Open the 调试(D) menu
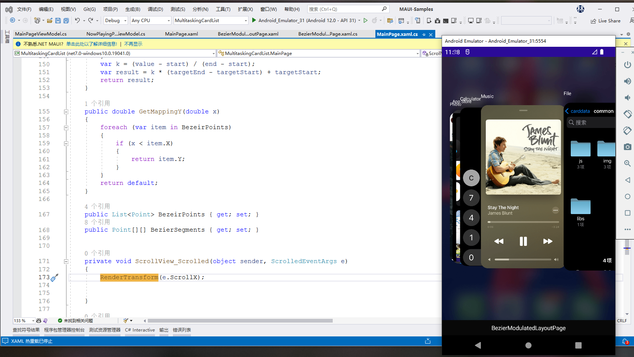The height and width of the screenshot is (357, 634). pyautogui.click(x=155, y=9)
